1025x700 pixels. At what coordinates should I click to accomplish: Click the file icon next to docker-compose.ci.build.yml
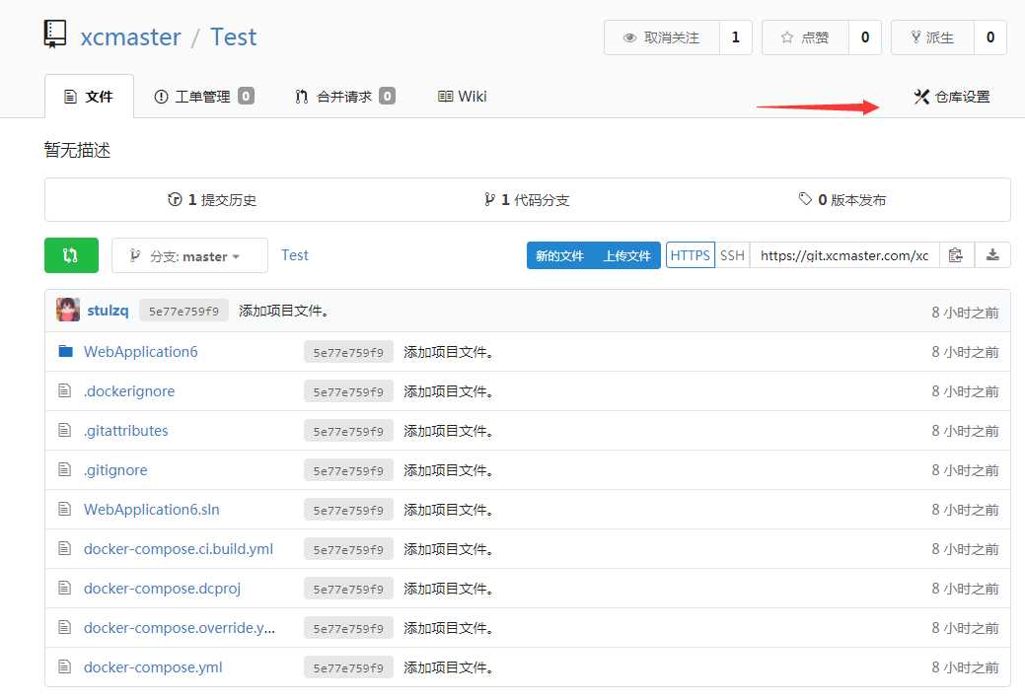tap(64, 548)
